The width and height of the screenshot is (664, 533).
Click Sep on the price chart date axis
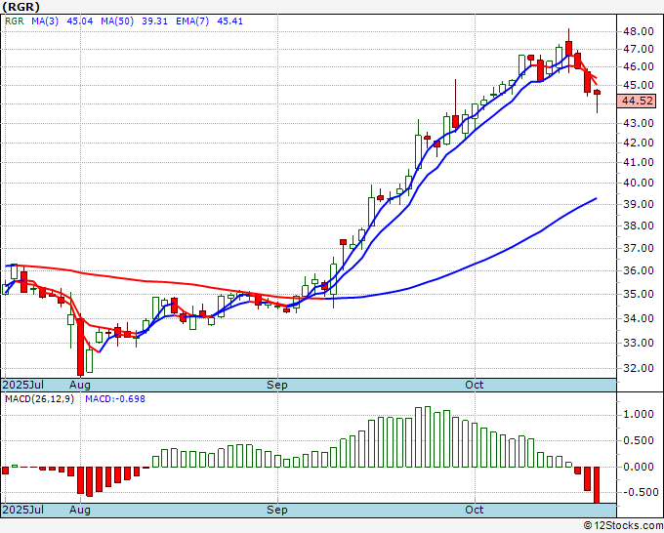277,385
